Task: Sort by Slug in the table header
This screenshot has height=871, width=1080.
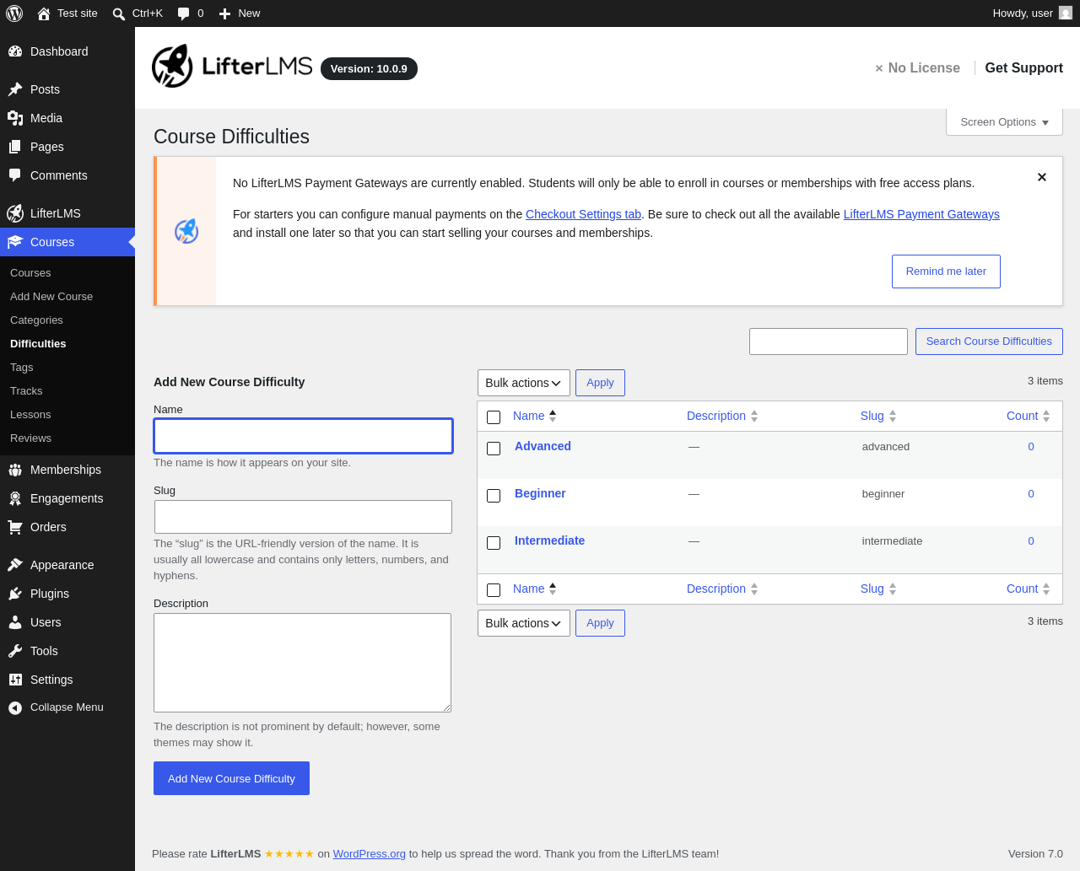Action: pos(878,416)
